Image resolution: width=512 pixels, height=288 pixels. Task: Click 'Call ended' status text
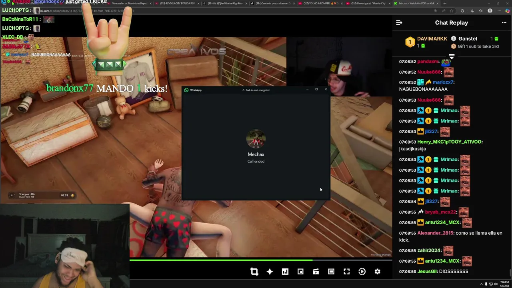pyautogui.click(x=256, y=162)
